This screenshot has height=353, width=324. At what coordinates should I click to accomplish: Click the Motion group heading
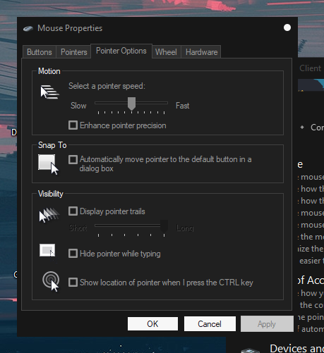click(49, 71)
